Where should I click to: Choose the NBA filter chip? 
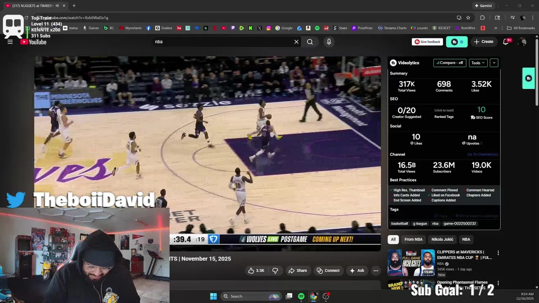pos(466,239)
